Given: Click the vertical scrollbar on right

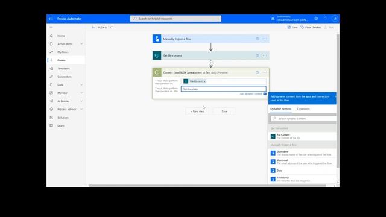Looking at the screenshot, I should tap(338, 101).
